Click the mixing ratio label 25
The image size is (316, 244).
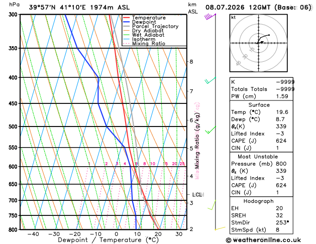[182, 164]
